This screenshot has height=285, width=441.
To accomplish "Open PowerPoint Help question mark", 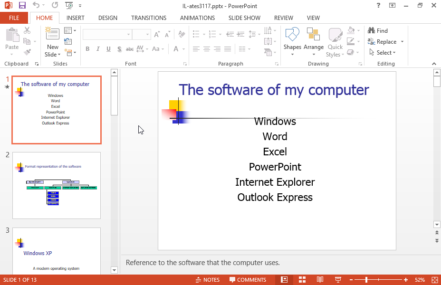I will [378, 5].
